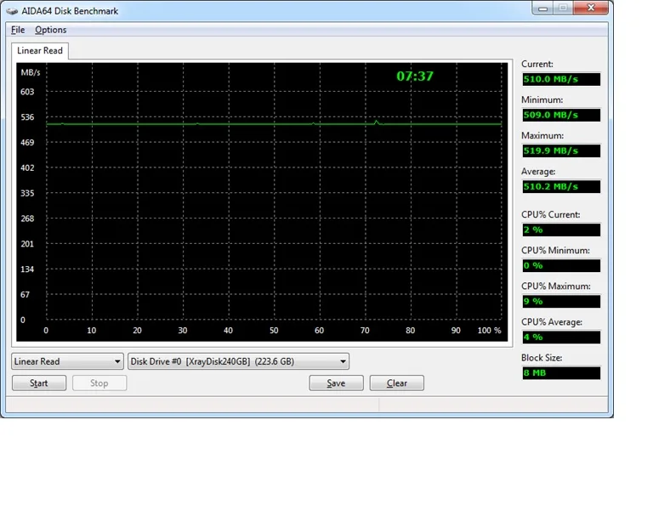Close the AIDA64 Disk Benchmark window
653x522 pixels.
pyautogui.click(x=591, y=8)
